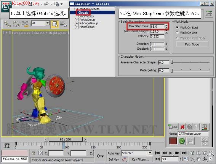Click the Direction spinner arrows

click(x=166, y=44)
